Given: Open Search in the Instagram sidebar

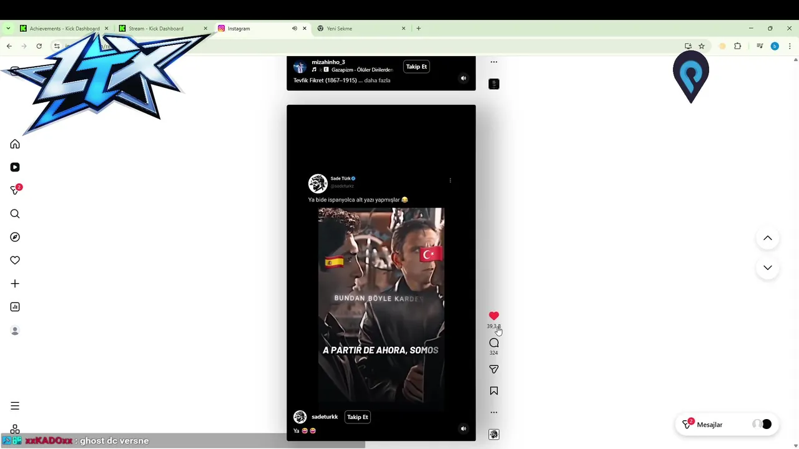Looking at the screenshot, I should pyautogui.click(x=15, y=214).
